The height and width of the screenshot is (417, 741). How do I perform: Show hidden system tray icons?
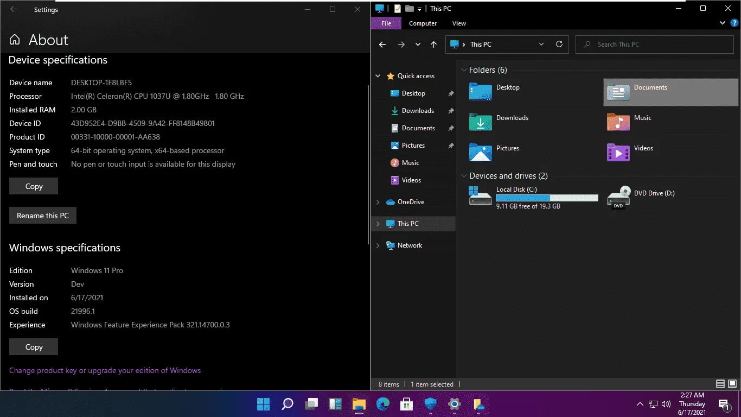(x=640, y=404)
